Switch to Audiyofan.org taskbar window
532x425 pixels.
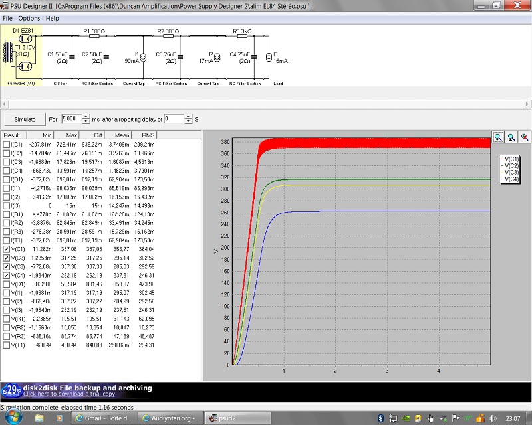tap(171, 418)
